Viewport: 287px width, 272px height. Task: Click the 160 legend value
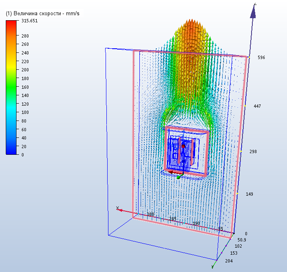click(x=25, y=87)
